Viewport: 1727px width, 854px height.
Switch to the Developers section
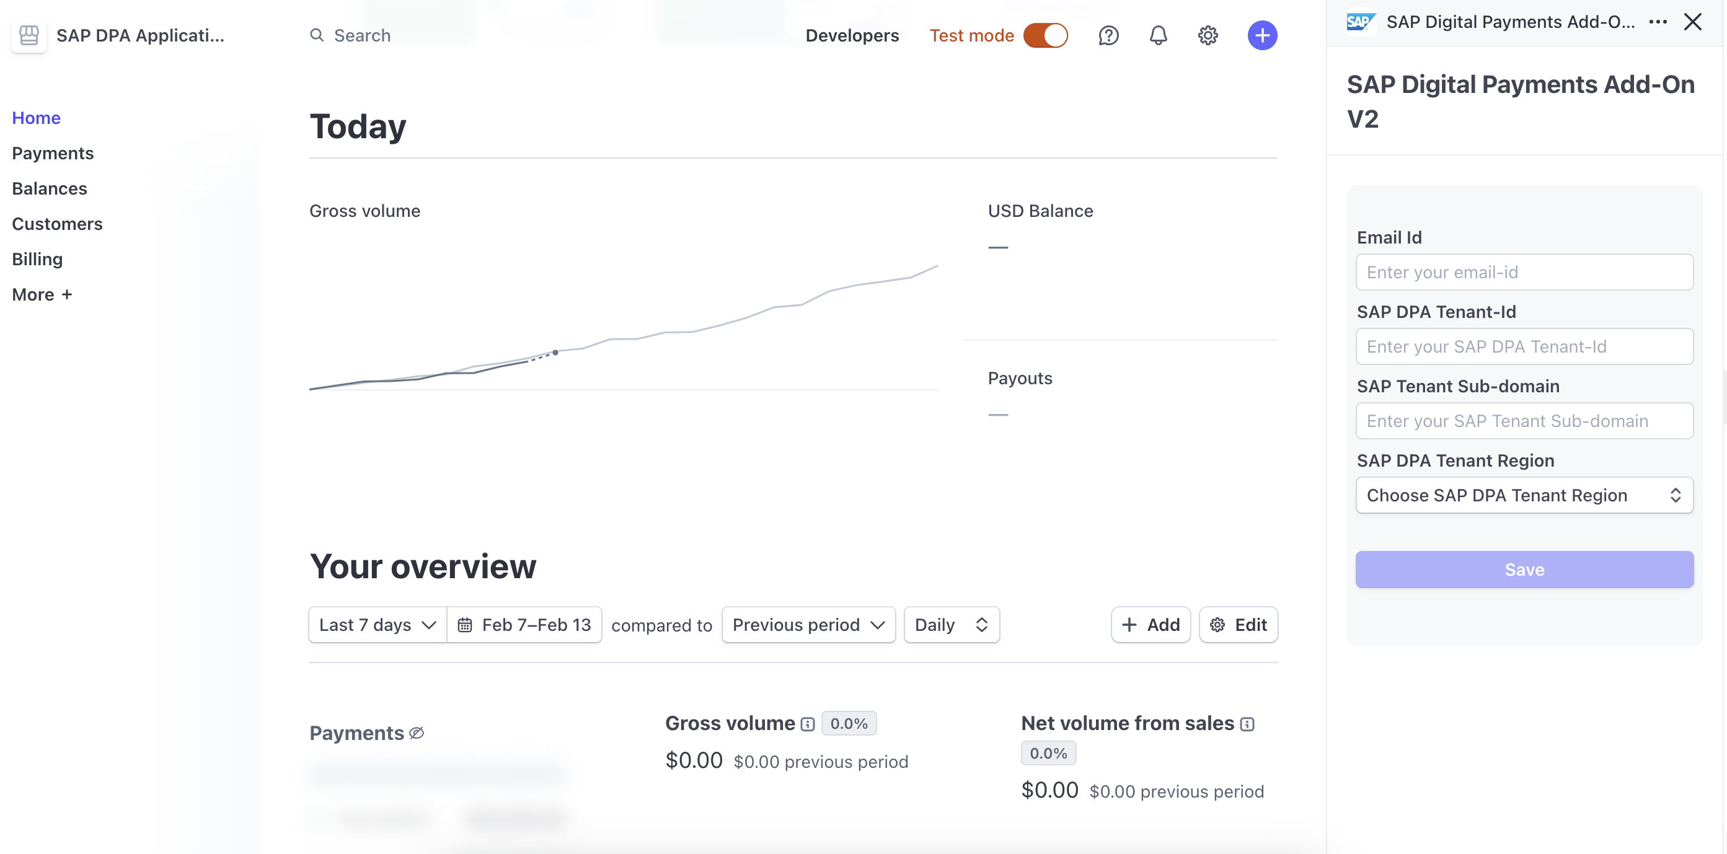coord(853,35)
